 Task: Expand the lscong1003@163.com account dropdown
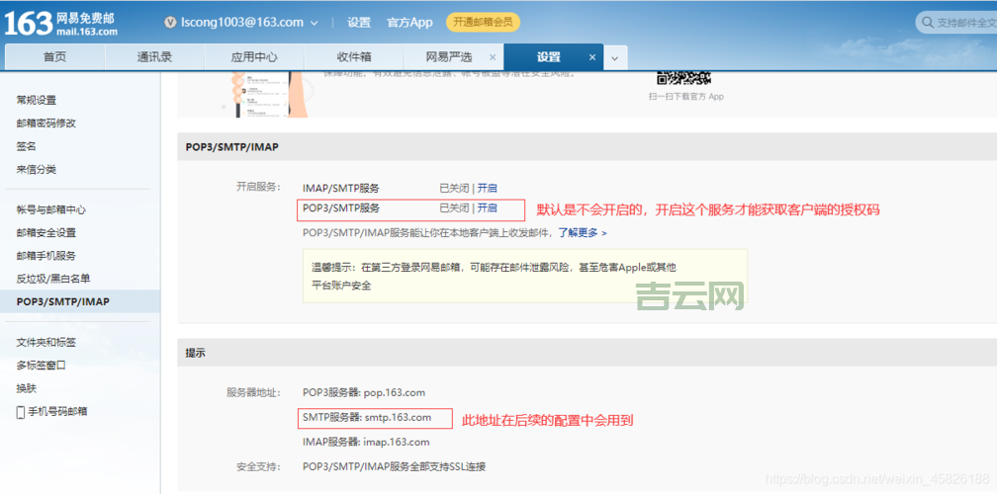(x=315, y=23)
